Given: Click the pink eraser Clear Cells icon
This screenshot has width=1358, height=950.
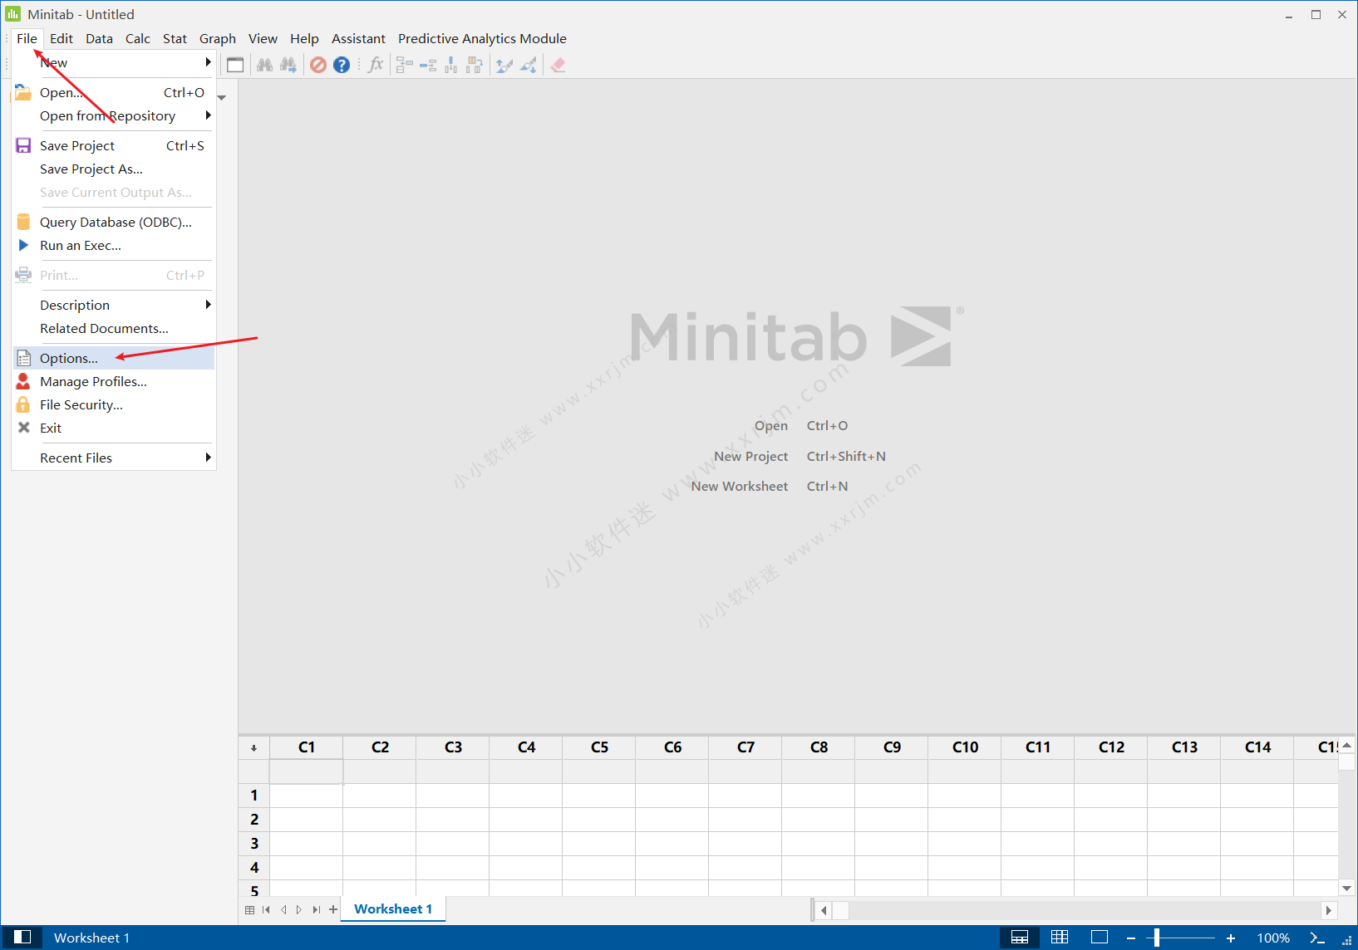Looking at the screenshot, I should point(558,65).
